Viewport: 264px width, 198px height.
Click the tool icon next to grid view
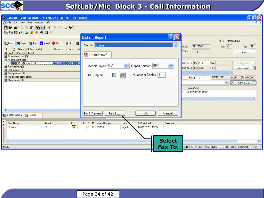(38, 27)
